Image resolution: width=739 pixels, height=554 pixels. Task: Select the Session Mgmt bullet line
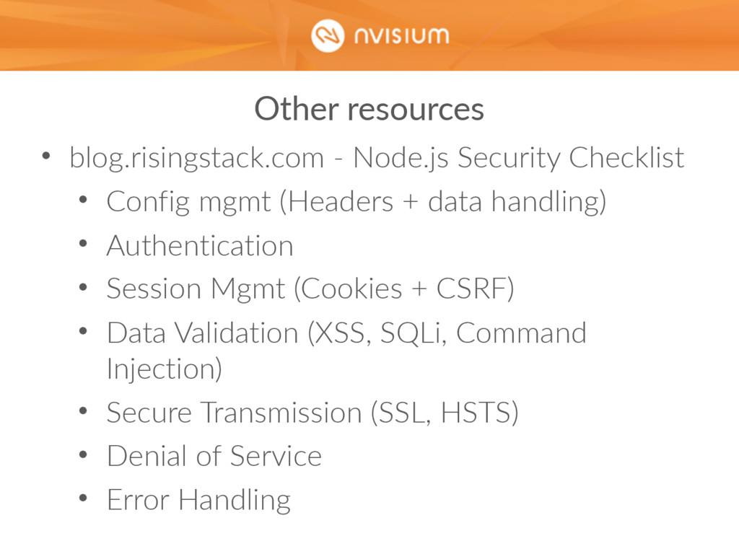[x=310, y=289]
